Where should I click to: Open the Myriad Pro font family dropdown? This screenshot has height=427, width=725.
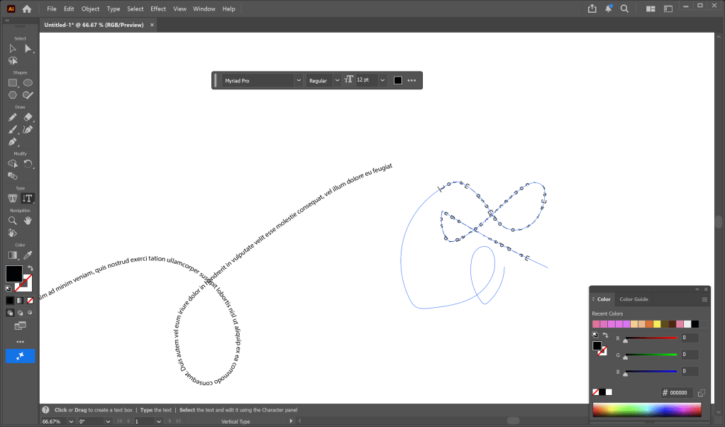299,80
